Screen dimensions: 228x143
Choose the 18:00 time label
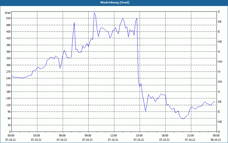tap(165, 136)
